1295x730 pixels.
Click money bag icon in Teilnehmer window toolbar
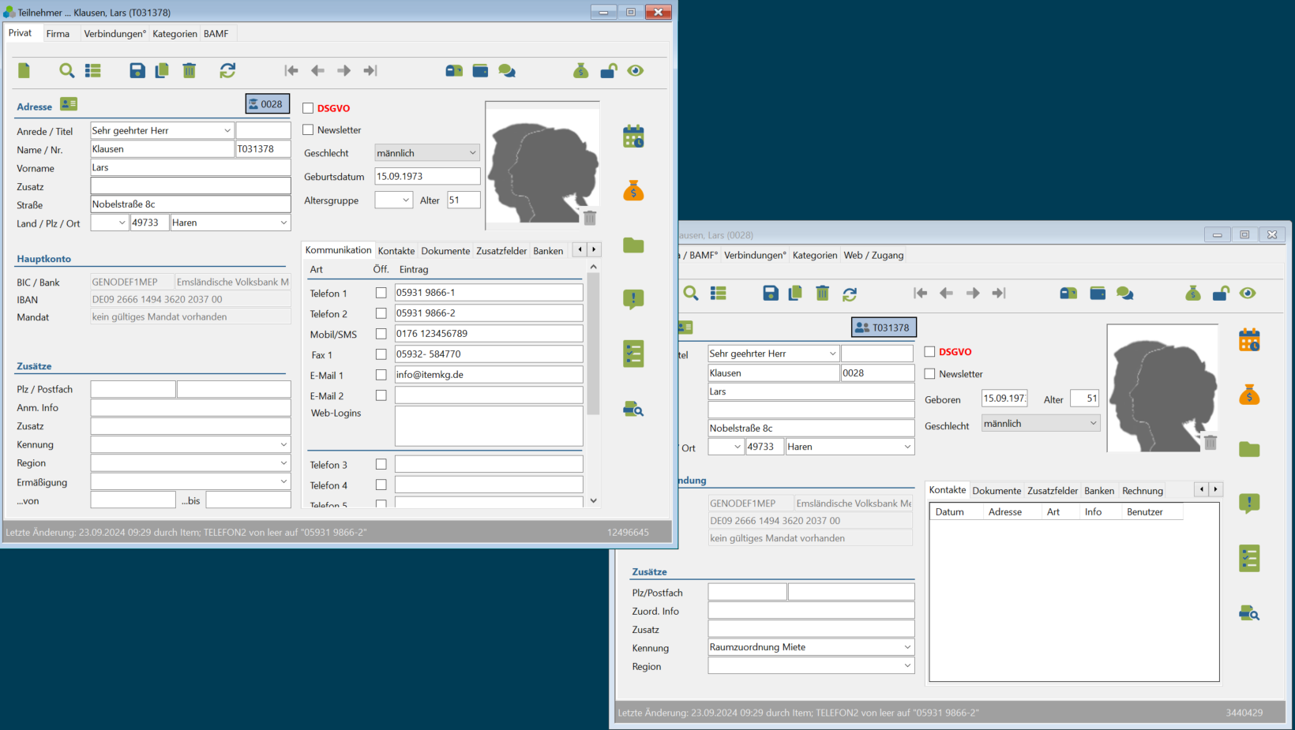click(x=581, y=71)
